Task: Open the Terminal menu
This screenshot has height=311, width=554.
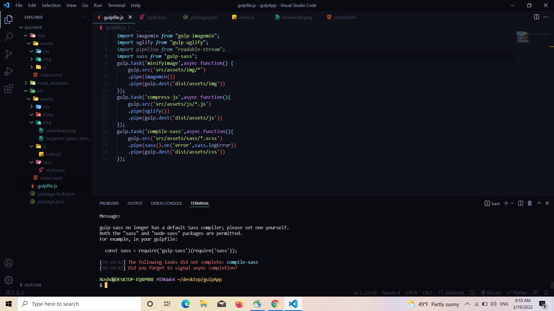Action: click(x=116, y=5)
